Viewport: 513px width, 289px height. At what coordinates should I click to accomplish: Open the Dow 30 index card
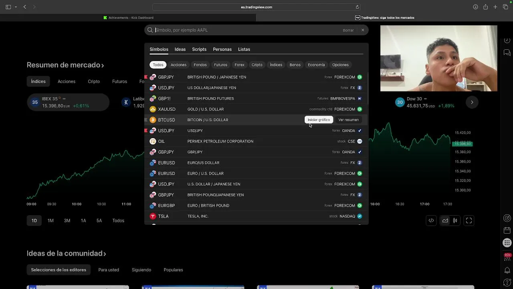coord(427,102)
